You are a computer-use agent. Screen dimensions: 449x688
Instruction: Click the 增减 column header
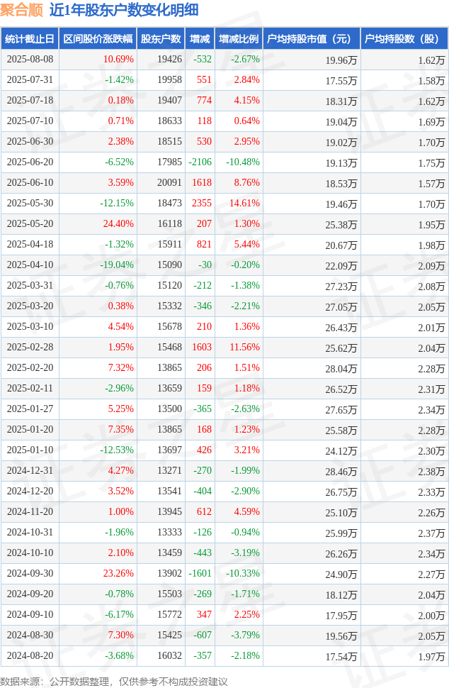[x=200, y=38]
